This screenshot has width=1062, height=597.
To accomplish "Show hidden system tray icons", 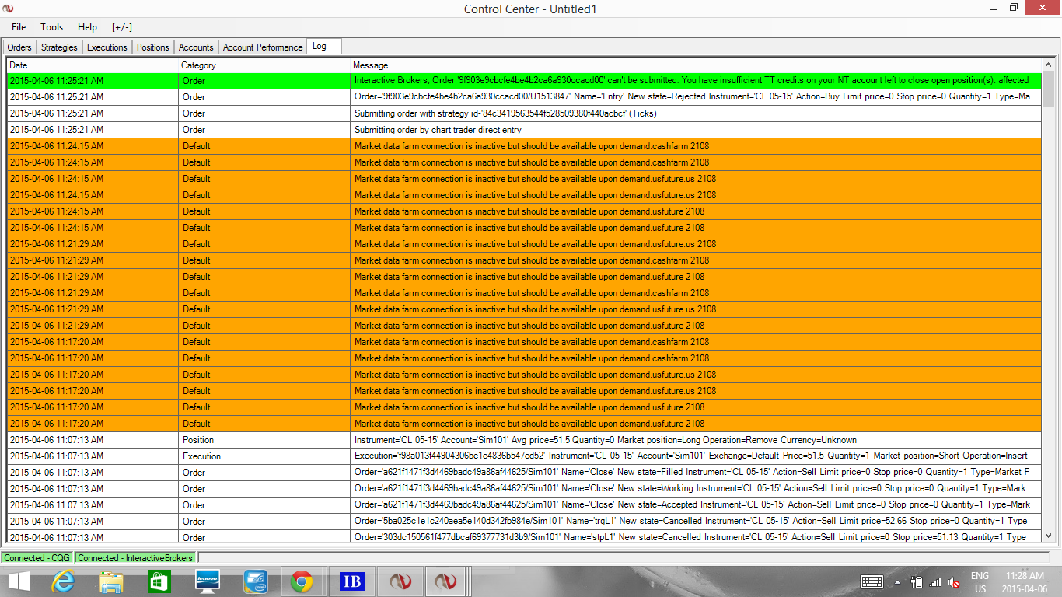I will tap(897, 582).
